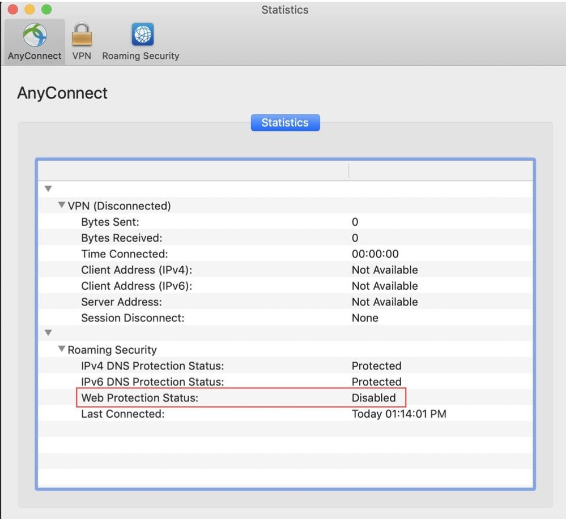
Task: Click the VPN (Disconnected) tree heading
Action: [x=119, y=206]
